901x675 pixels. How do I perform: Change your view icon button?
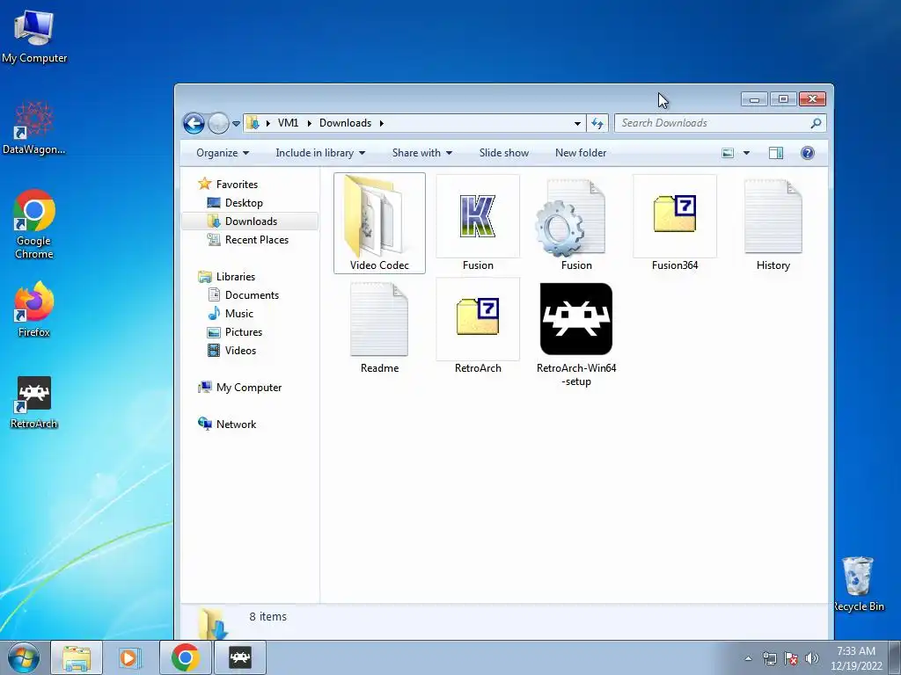(x=728, y=153)
